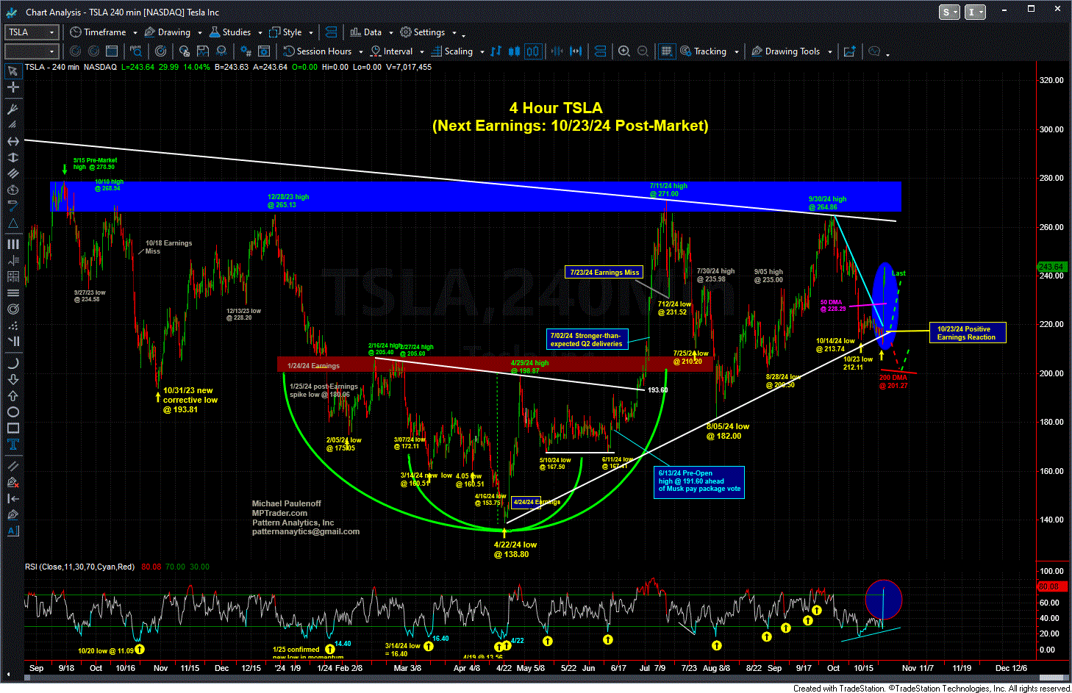1072x693 pixels.
Task: Select the horizontal double-arrow line tool
Action: [x=12, y=141]
